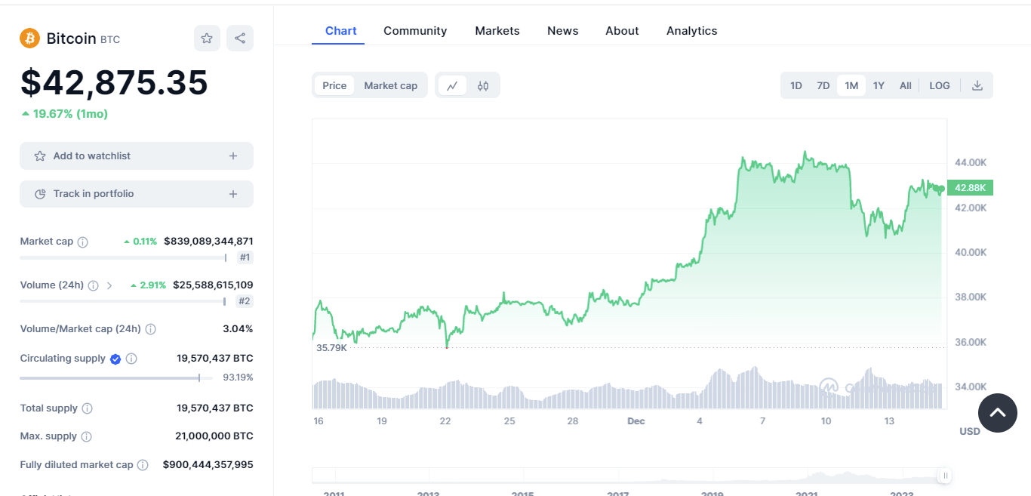
Task: Click the chart range slider handle
Action: point(945,476)
